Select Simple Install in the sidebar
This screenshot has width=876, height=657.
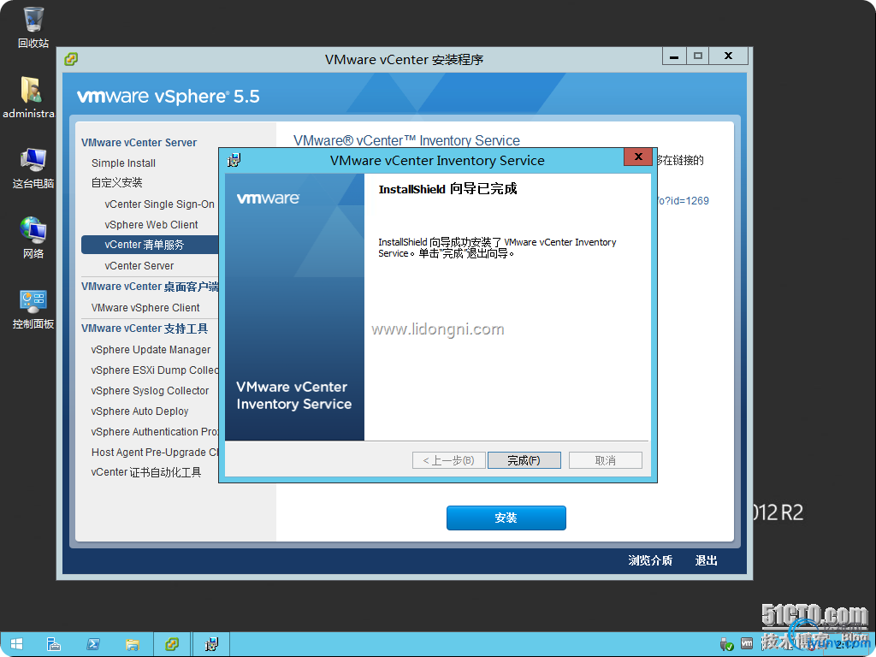point(123,163)
